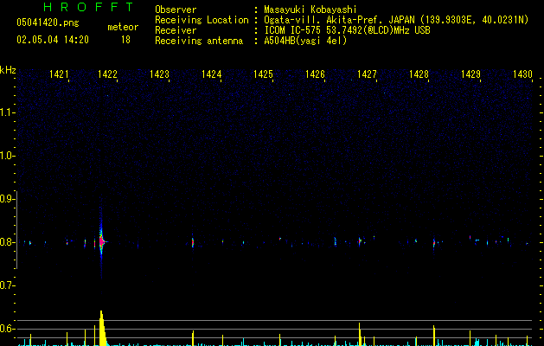Click the 1425 time axis label
The width and height of the screenshot is (544, 346).
[263, 74]
